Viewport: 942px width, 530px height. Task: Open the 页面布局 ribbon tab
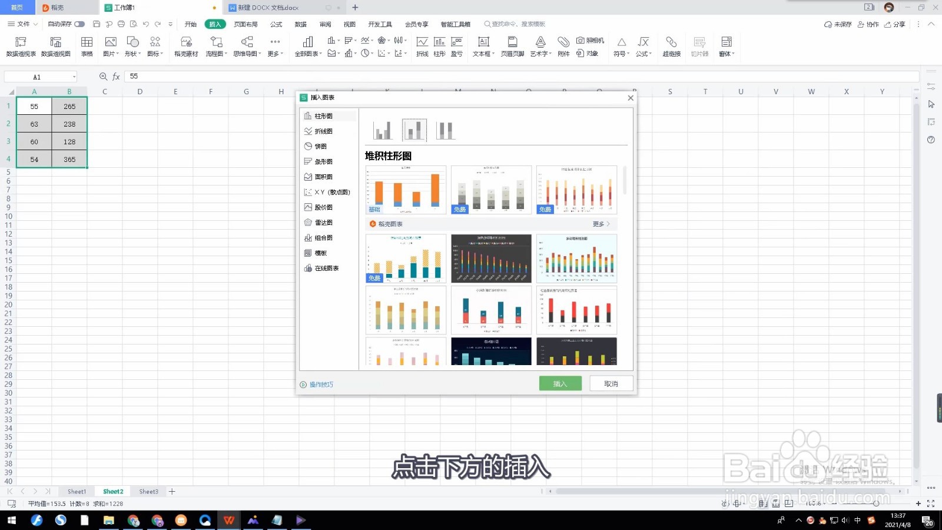click(246, 24)
